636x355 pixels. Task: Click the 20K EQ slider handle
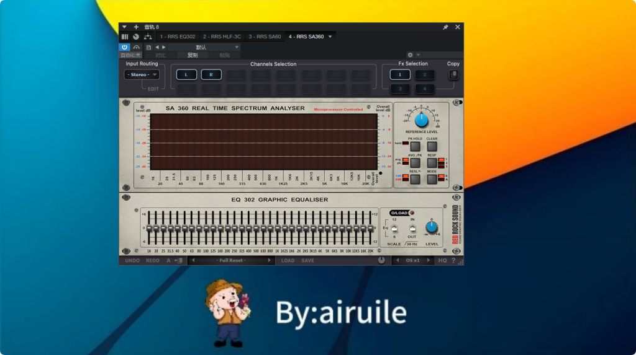pos(370,229)
